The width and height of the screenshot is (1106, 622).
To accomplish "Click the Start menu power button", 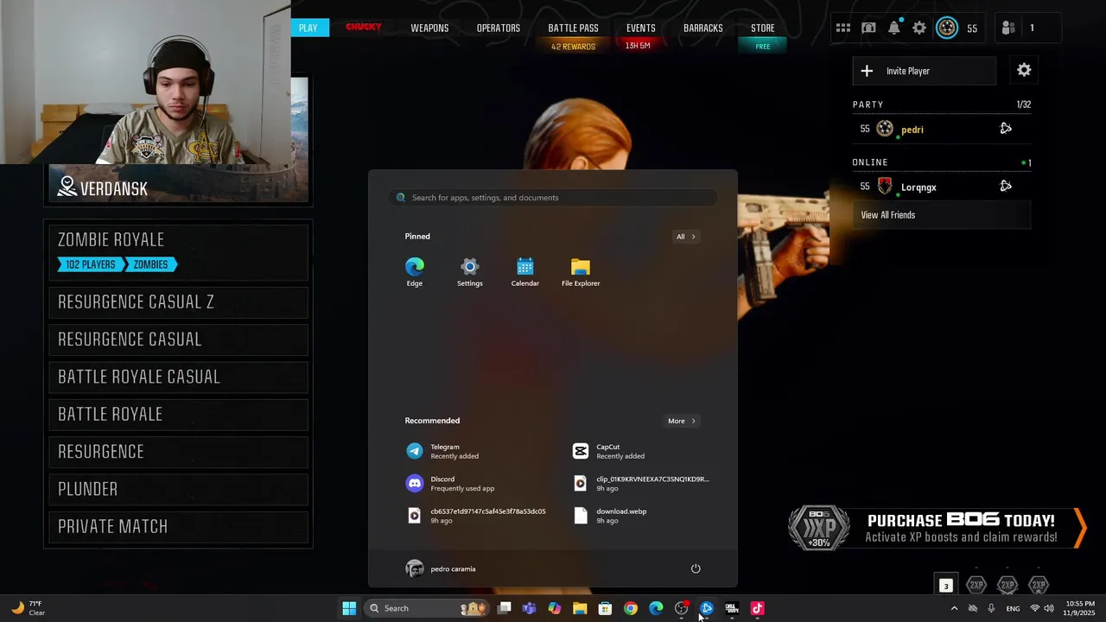I will 696,568.
